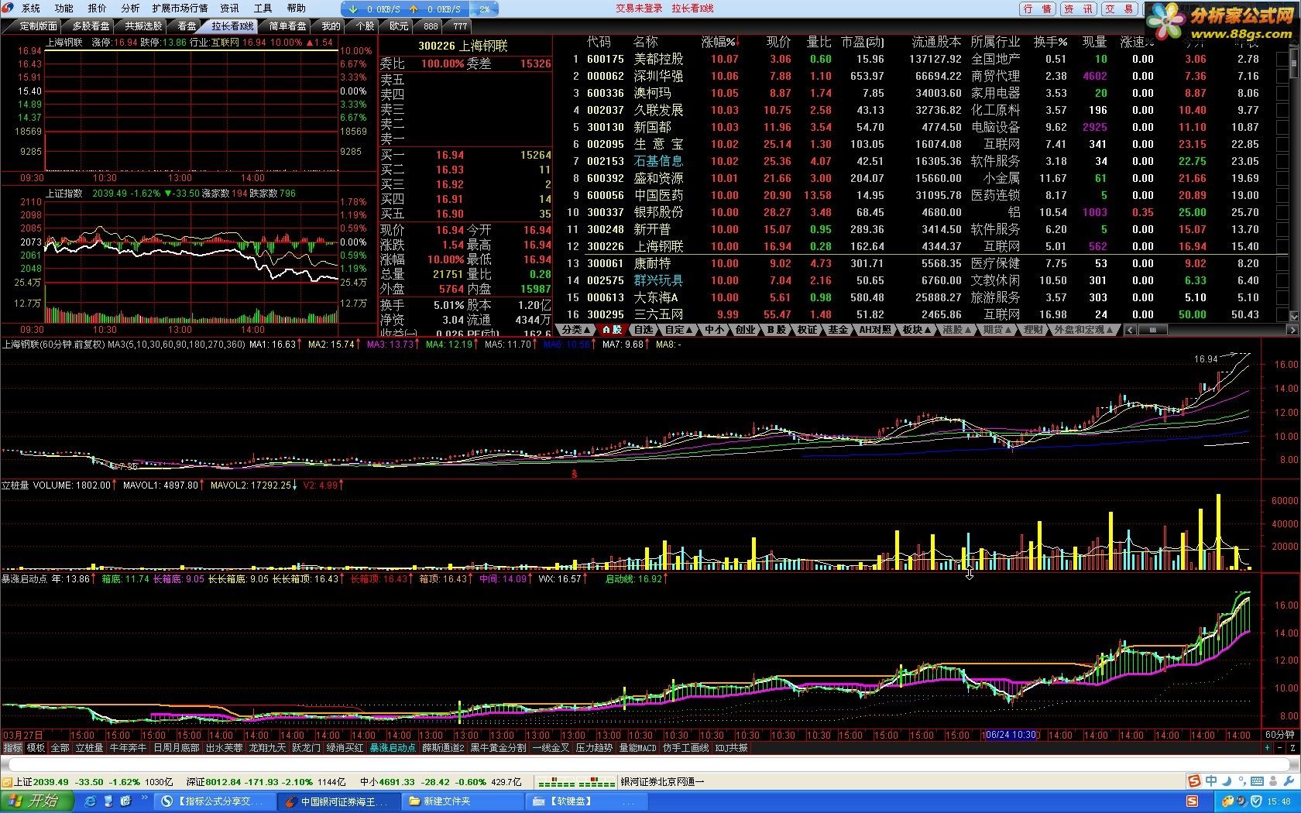Select the 暴涨启动点 indicator
The width and height of the screenshot is (1301, 813).
(x=393, y=748)
